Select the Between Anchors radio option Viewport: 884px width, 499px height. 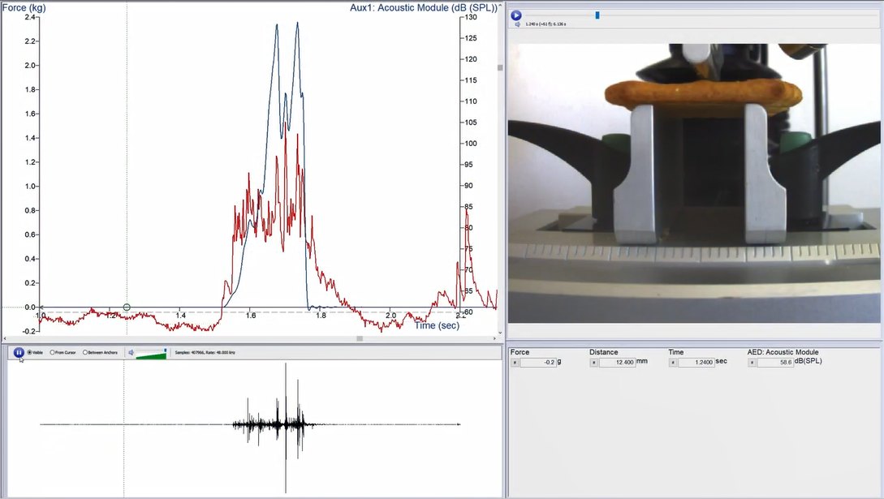(85, 352)
